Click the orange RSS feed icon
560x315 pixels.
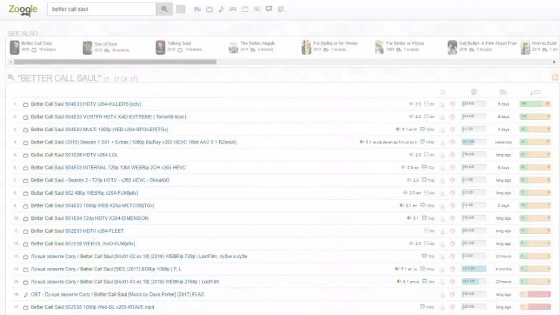pyautogui.click(x=555, y=77)
